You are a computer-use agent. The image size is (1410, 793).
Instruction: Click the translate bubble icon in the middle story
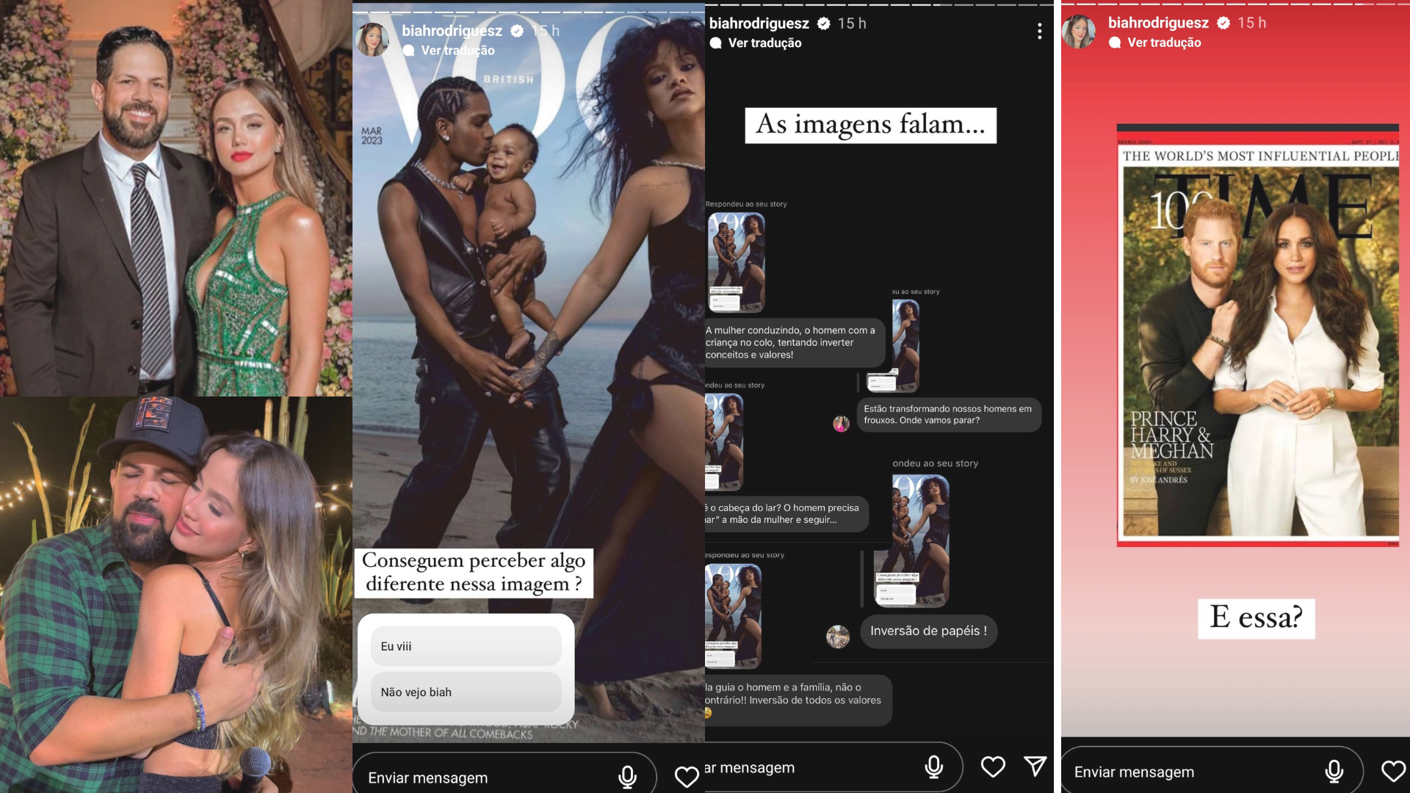[716, 43]
